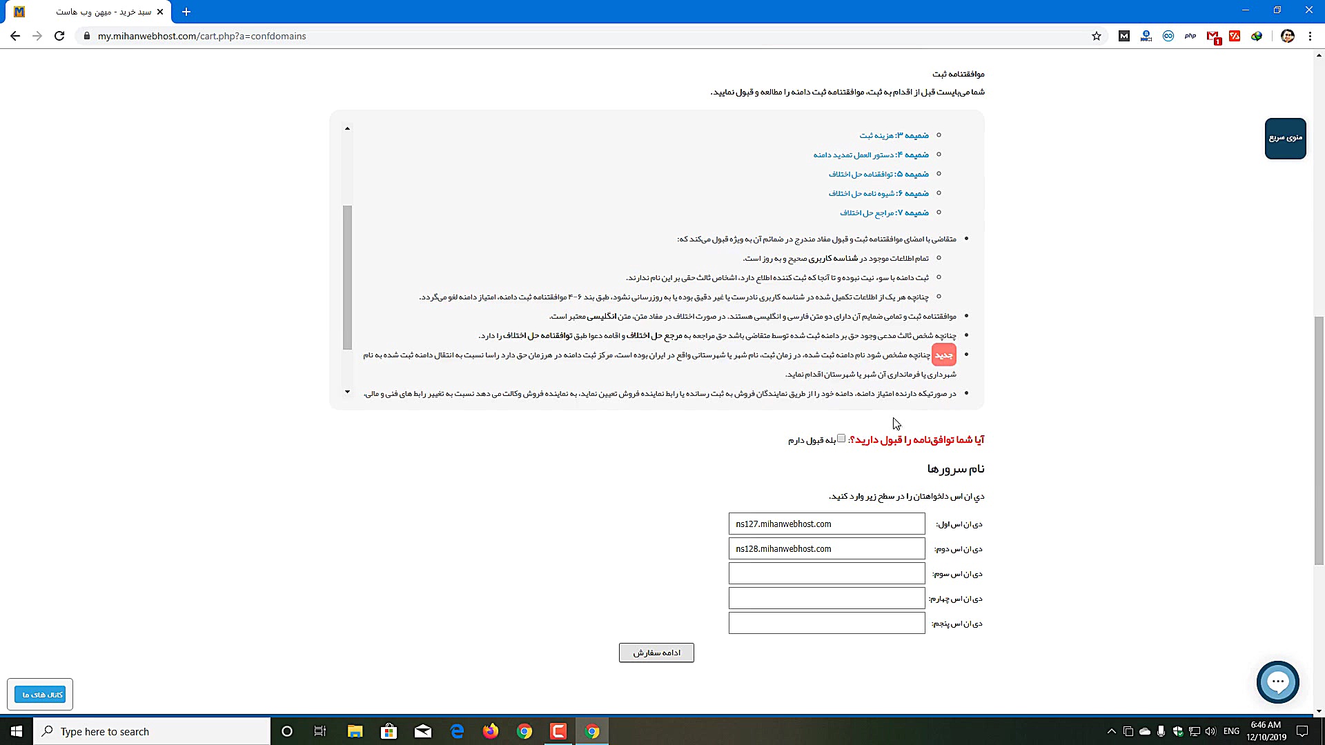
Task: Open the IDM download manager extension
Action: pos(1257,36)
